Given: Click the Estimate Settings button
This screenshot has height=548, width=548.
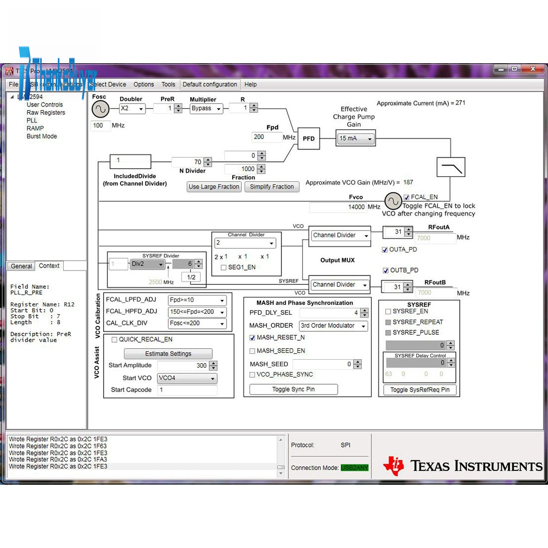Looking at the screenshot, I should point(168,354).
